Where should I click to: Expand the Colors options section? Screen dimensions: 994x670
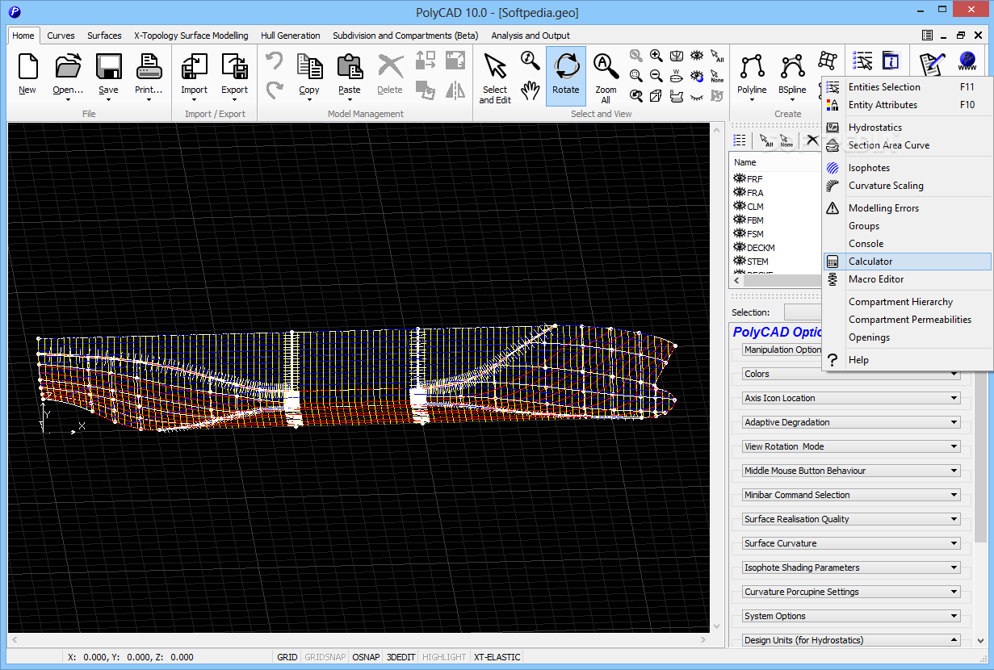(851, 374)
